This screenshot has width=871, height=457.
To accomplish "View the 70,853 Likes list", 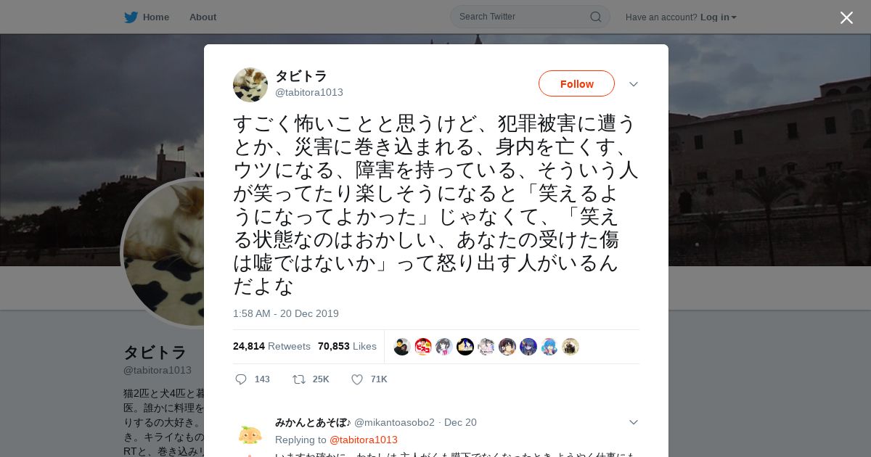I will [x=347, y=346].
